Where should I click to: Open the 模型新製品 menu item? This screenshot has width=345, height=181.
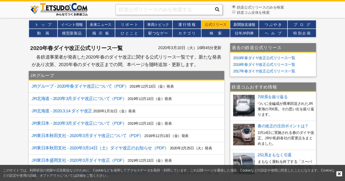point(72,33)
